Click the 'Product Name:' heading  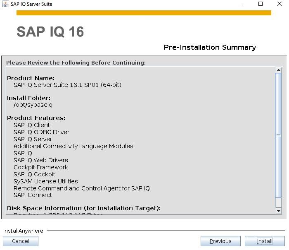click(31, 78)
